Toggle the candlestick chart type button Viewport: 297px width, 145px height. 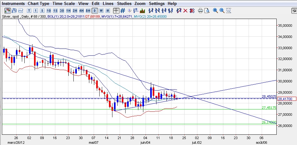tap(7, 11)
